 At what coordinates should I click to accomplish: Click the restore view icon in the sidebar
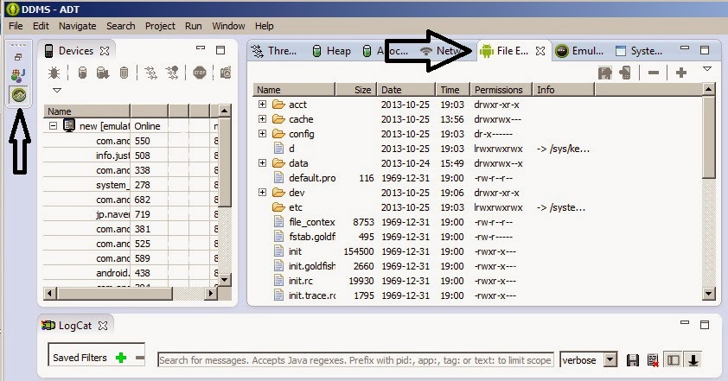click(18, 57)
